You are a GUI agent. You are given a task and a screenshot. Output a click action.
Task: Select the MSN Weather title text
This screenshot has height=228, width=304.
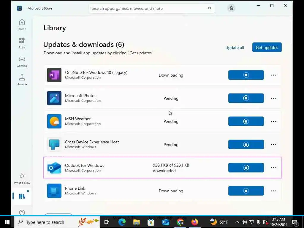(78, 119)
